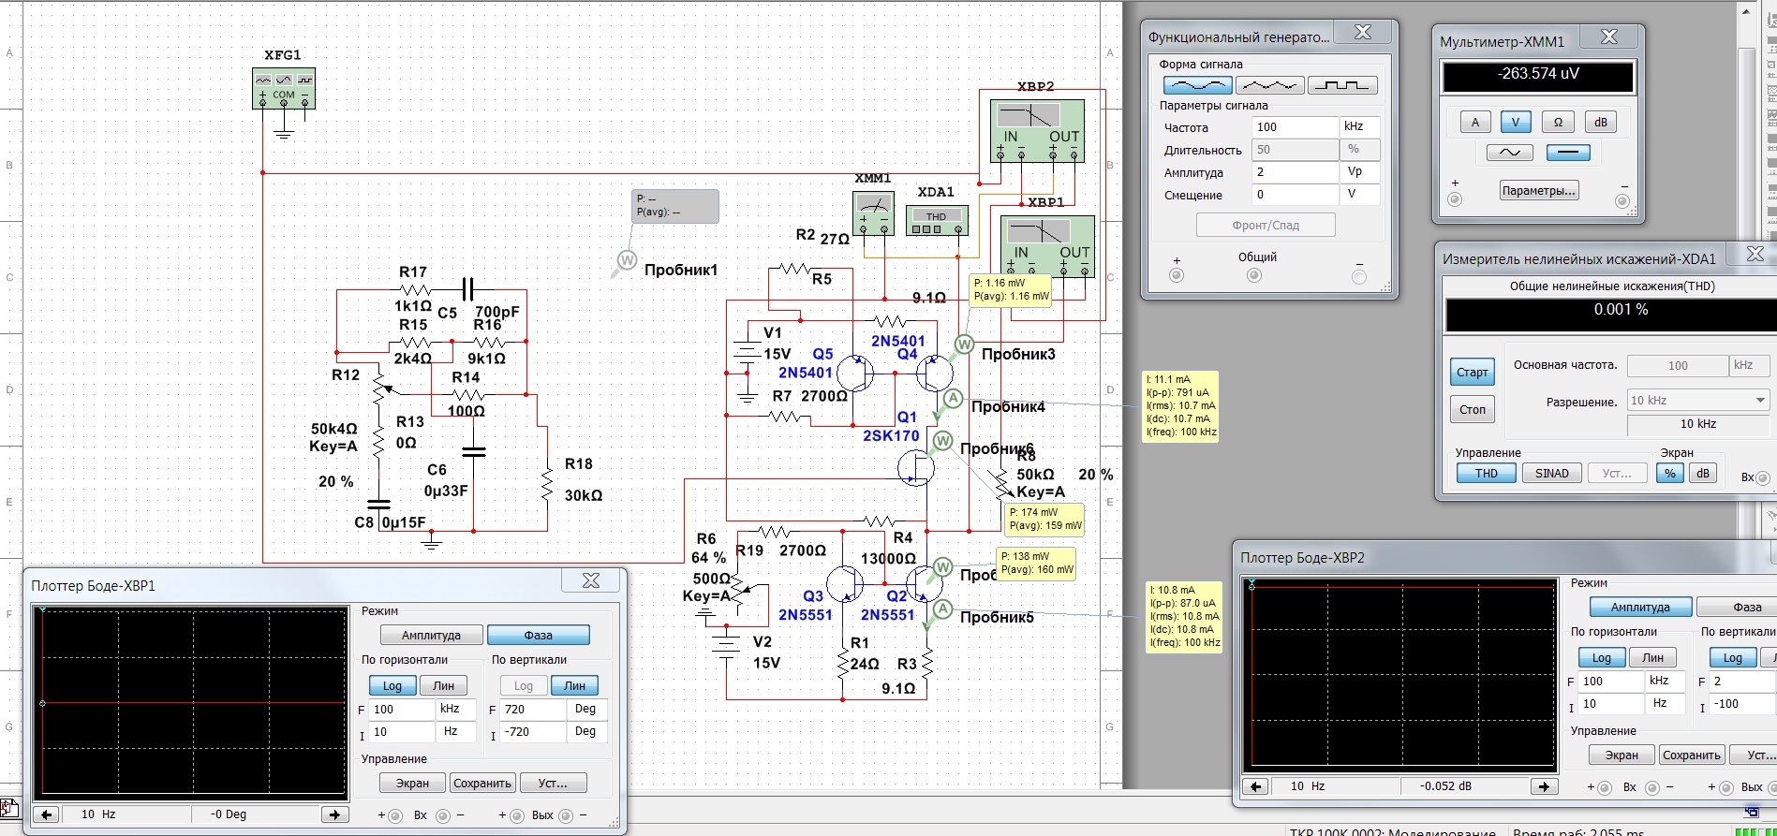Change I horizontal unit Hz in XBP2
The height and width of the screenshot is (836, 1777).
click(x=1666, y=703)
